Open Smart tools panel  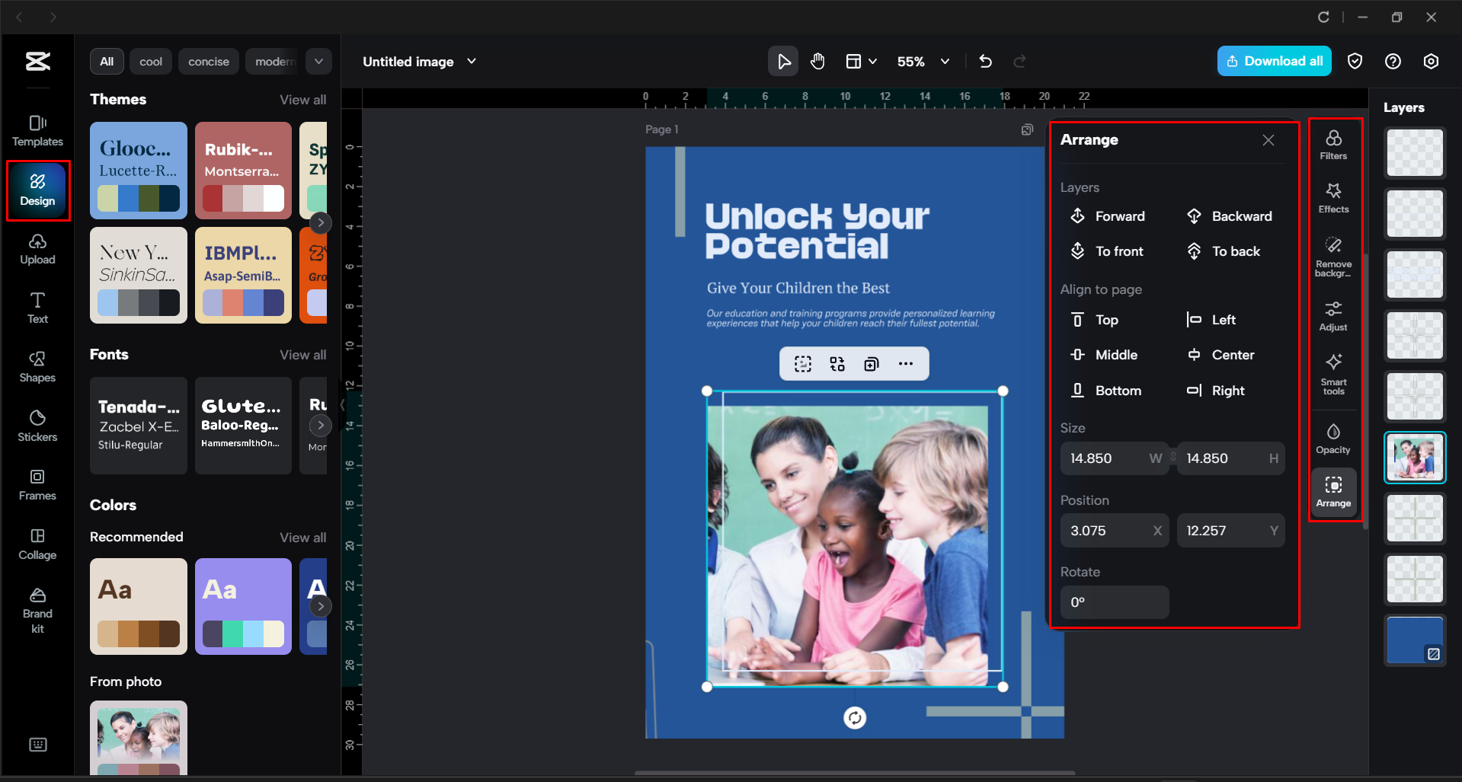[x=1333, y=373]
